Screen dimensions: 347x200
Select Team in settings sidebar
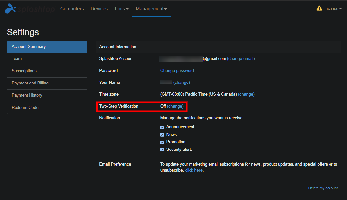point(47,59)
